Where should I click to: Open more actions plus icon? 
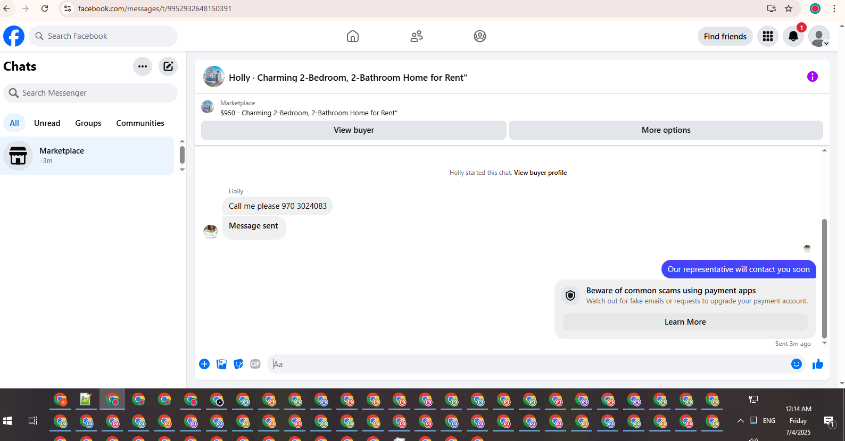click(x=204, y=364)
